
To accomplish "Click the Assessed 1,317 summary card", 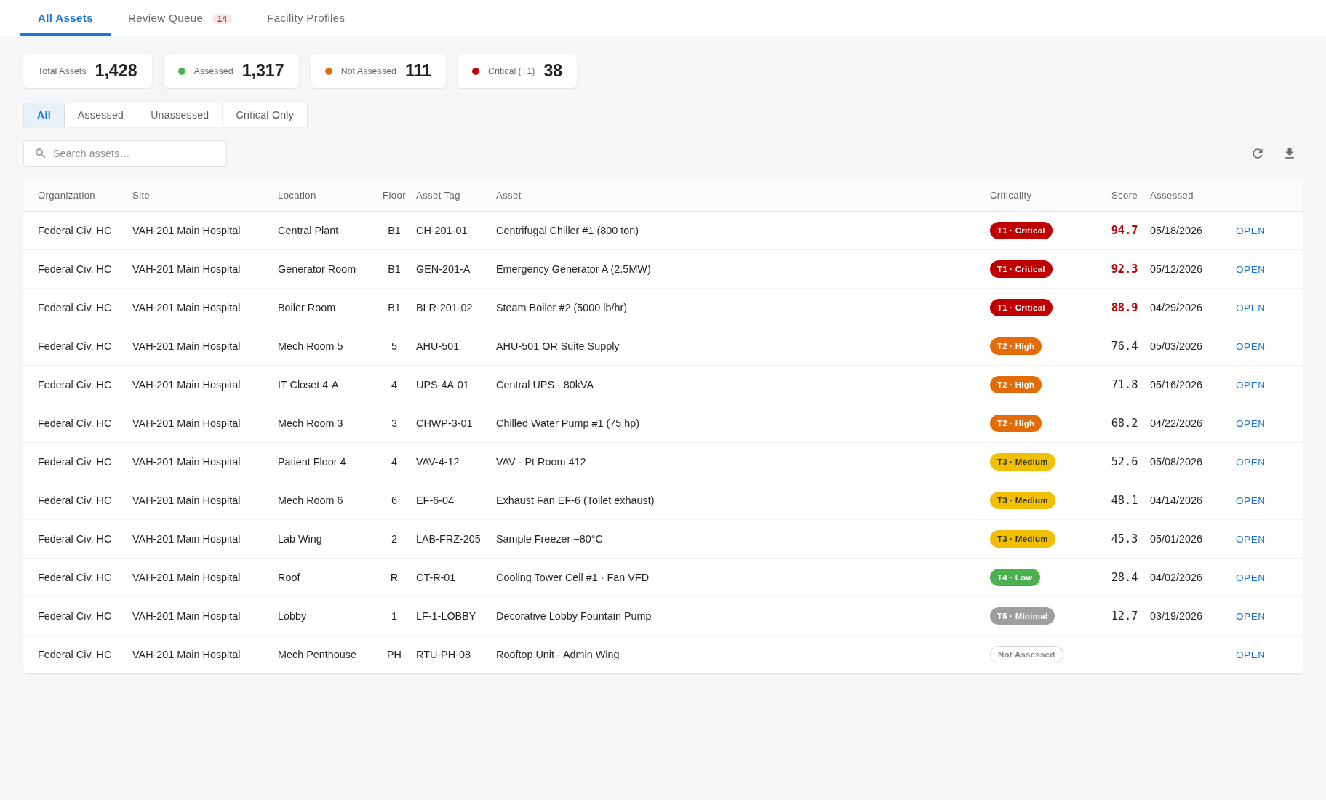I will pos(231,71).
